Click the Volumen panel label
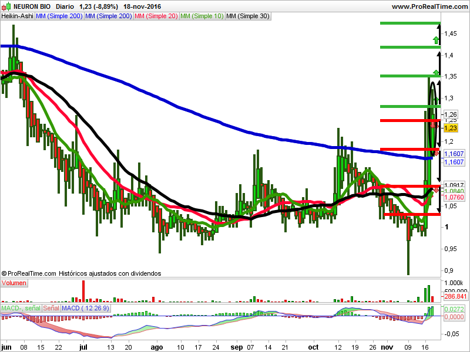Viewport: 470px width, 352px height. click(x=14, y=283)
